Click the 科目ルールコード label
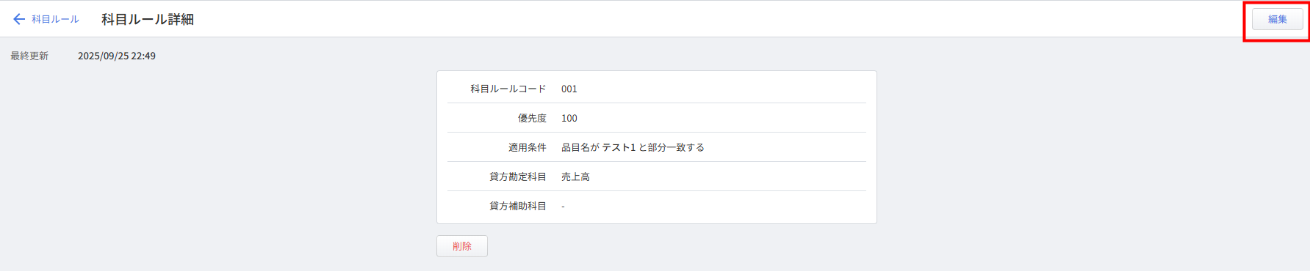The width and height of the screenshot is (1310, 271). (x=508, y=89)
